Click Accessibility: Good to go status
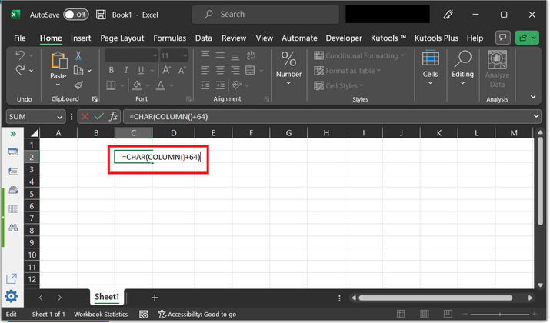The image size is (550, 323). (197, 315)
